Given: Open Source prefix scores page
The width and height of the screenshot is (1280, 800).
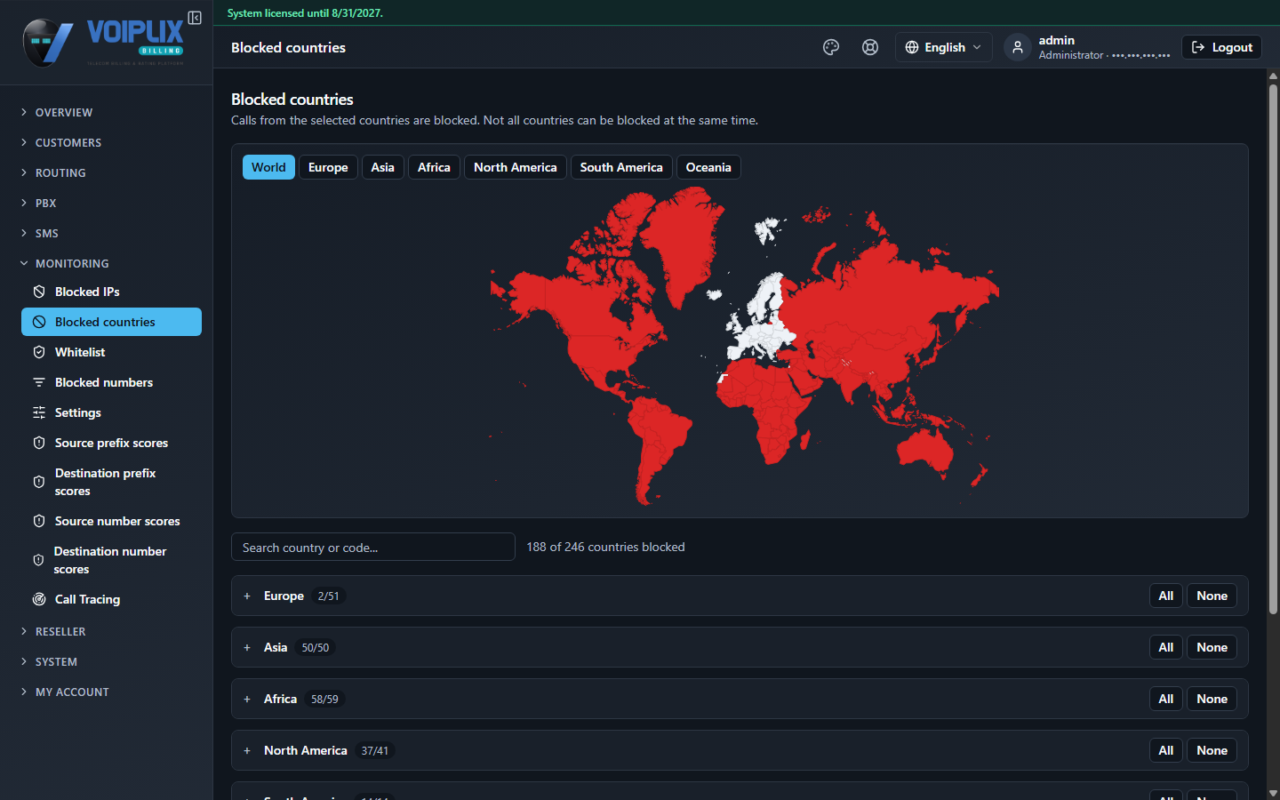Looking at the screenshot, I should tap(111, 443).
